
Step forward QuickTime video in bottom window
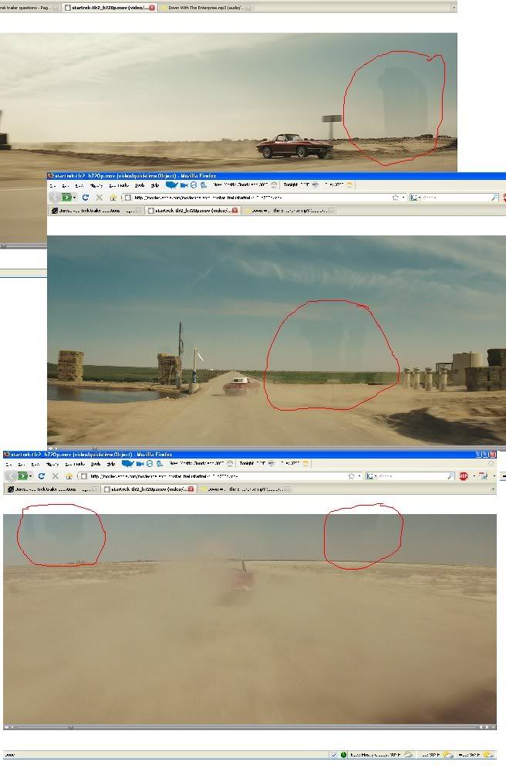487,727
